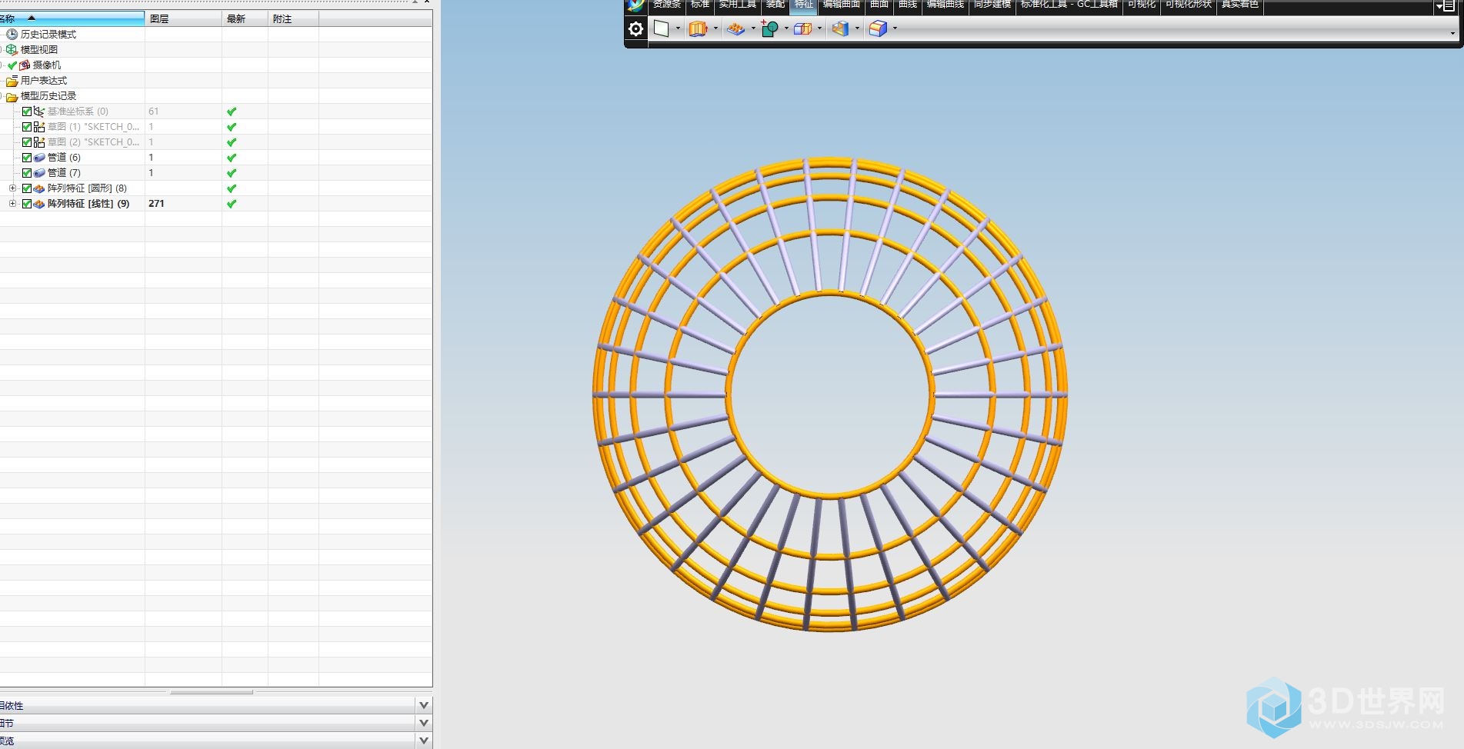
Task: Toggle checkbox for 管道 (7)
Action: click(x=27, y=173)
